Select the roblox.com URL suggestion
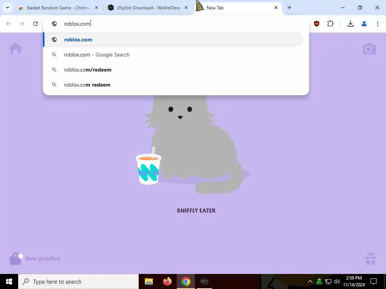 coord(173,40)
